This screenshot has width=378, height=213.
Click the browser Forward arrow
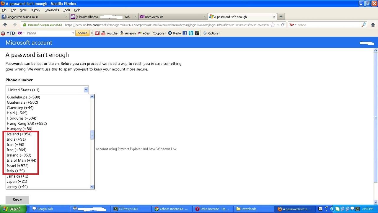point(14,25)
